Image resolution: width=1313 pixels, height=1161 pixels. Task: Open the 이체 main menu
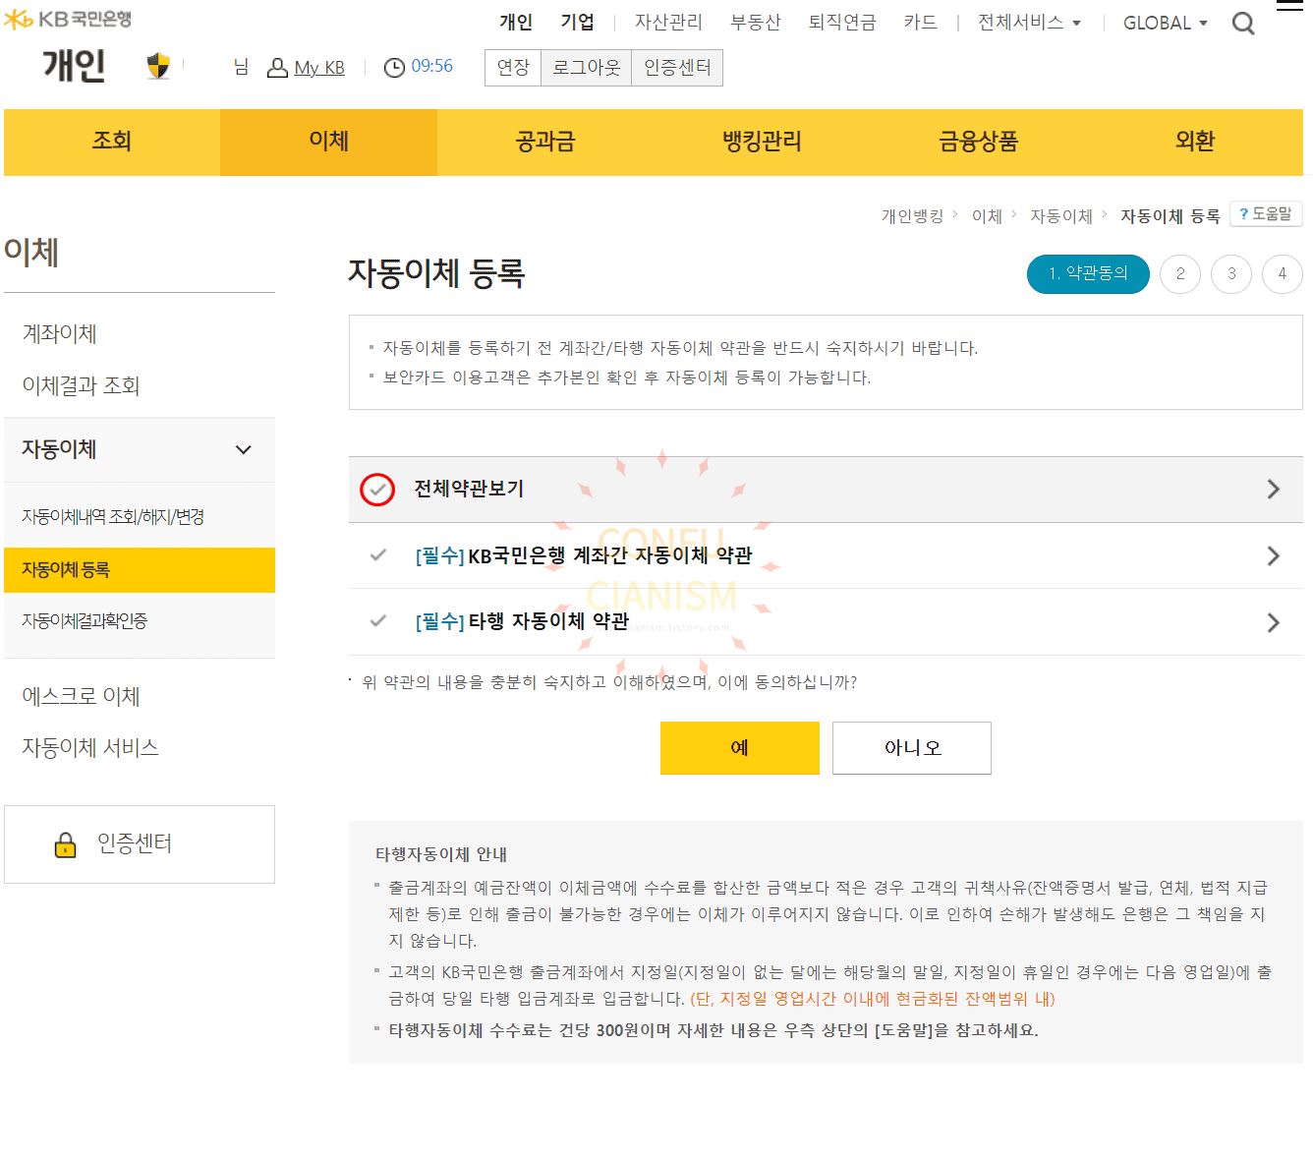(328, 142)
